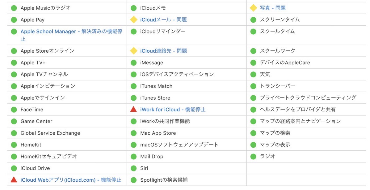Open the iCloud Webアプリ(iCloud.com) 機能停止 link
Image resolution: width=370 pixels, height=190 pixels.
point(71,180)
